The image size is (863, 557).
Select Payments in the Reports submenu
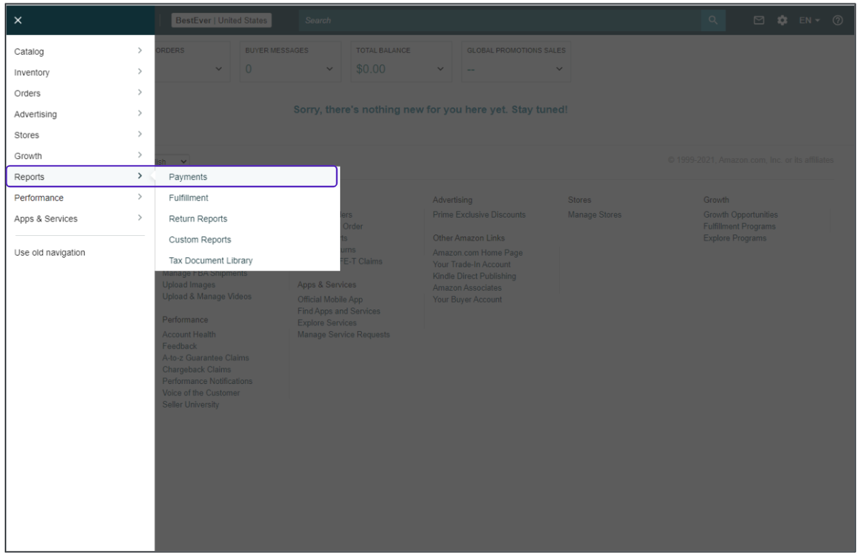pos(188,177)
